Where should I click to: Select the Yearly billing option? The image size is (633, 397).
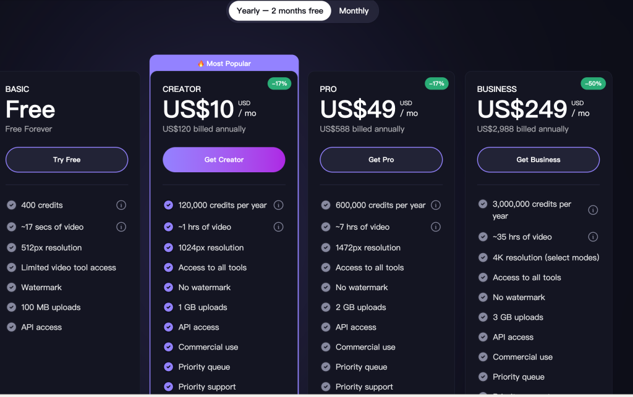coord(279,10)
